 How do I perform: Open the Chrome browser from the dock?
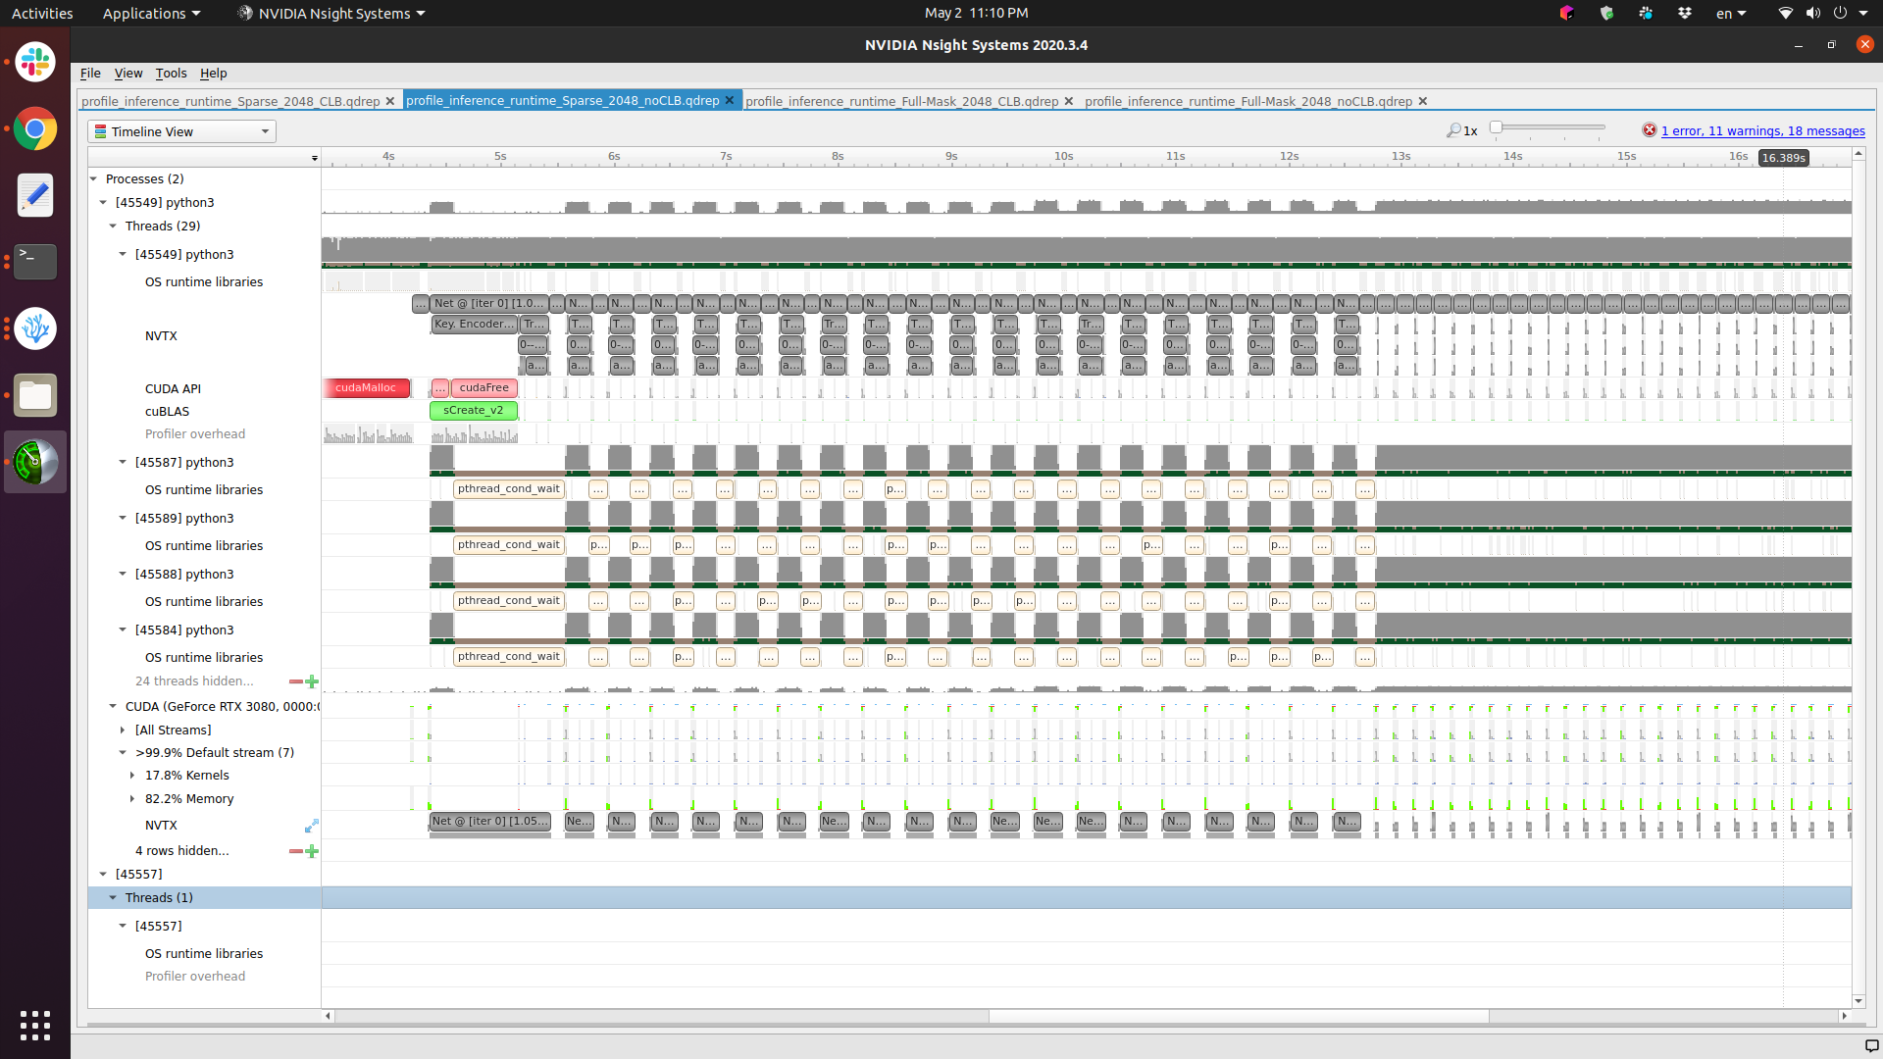tap(35, 128)
